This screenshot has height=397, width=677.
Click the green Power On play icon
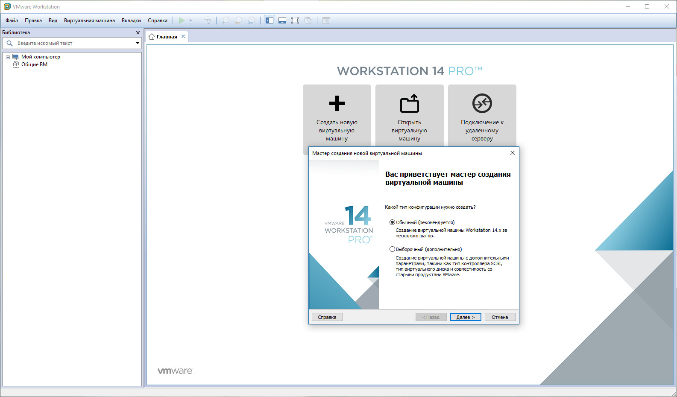tap(182, 20)
